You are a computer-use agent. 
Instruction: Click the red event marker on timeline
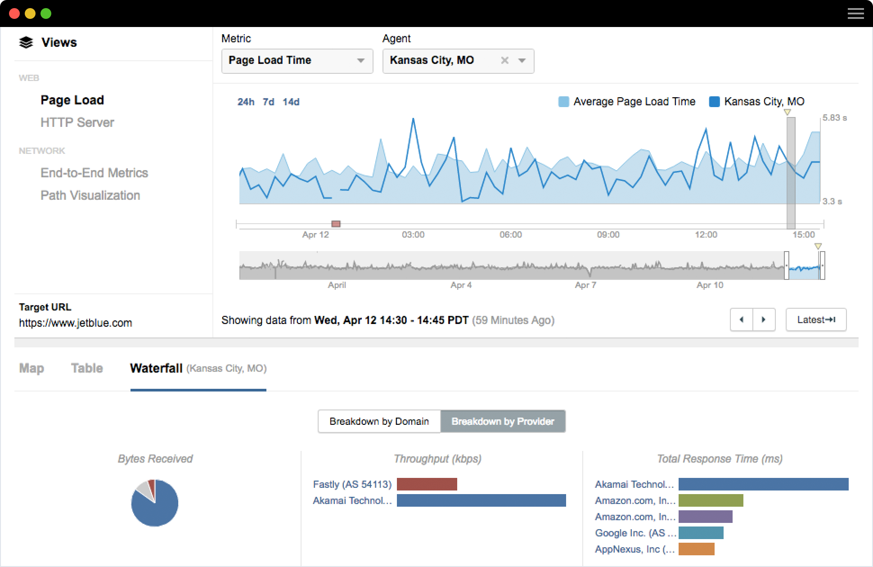(336, 224)
